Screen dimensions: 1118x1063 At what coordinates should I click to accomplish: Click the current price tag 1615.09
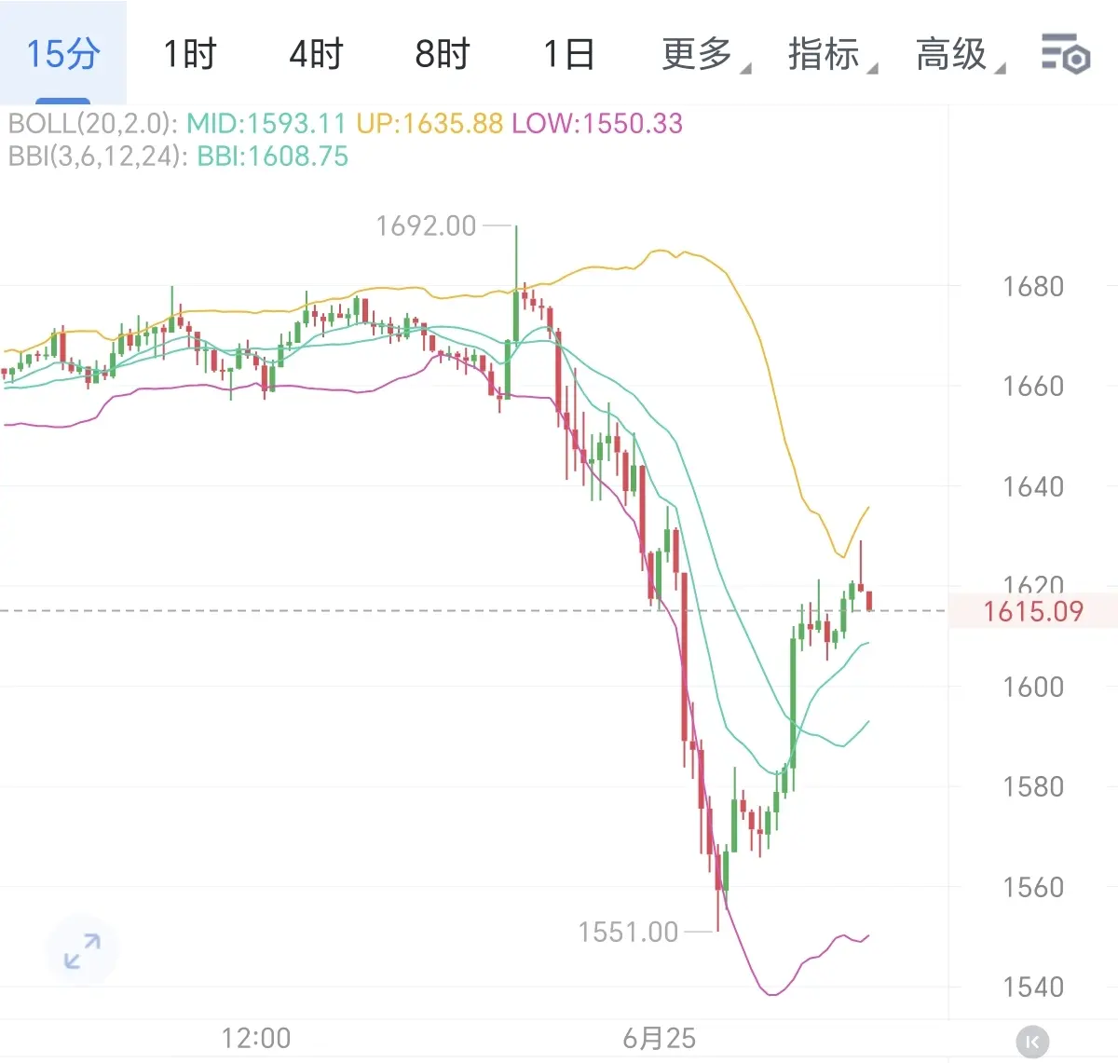(1033, 611)
